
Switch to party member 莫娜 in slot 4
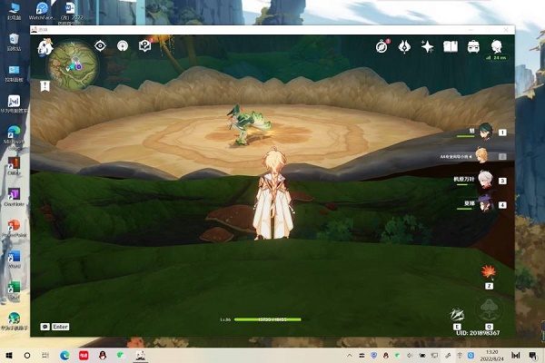pyautogui.click(x=485, y=204)
